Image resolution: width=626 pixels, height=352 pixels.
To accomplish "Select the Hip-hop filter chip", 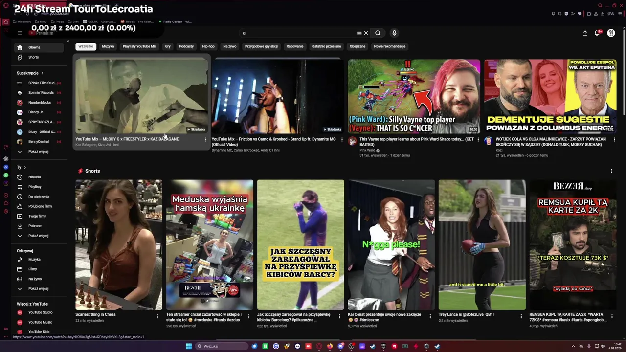I will [208, 46].
